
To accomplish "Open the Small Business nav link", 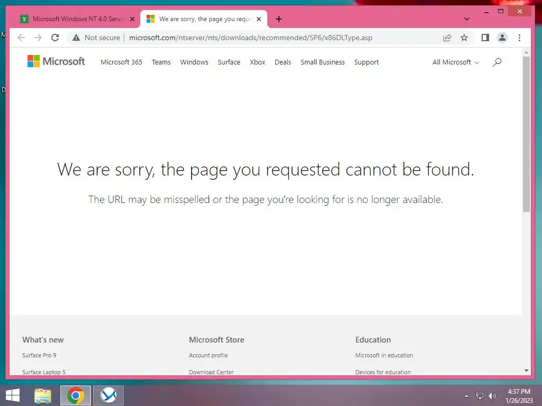I will click(x=322, y=62).
